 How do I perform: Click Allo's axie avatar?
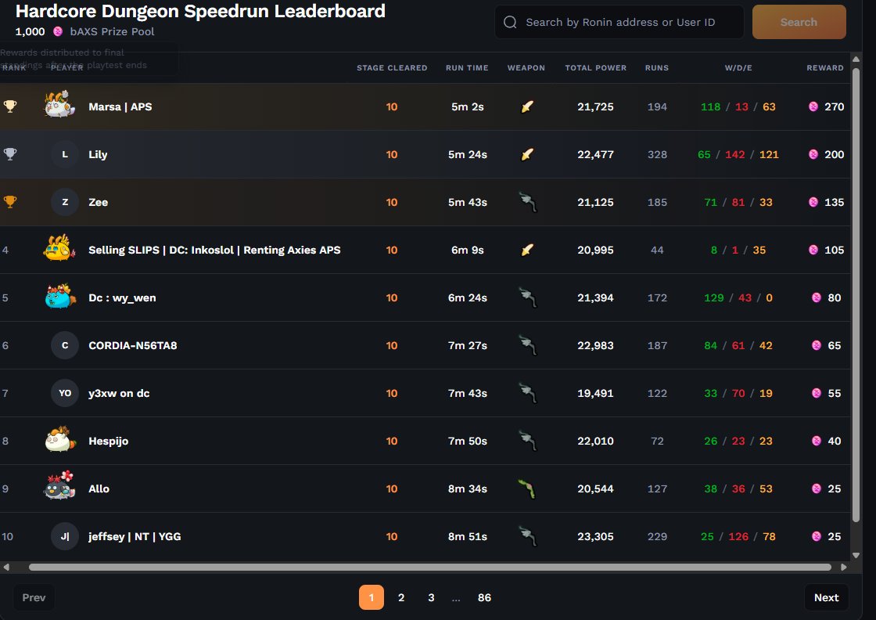[59, 486]
